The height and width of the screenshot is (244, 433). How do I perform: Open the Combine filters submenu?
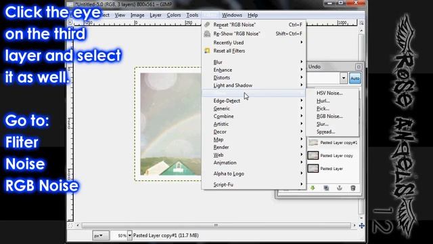(254, 116)
